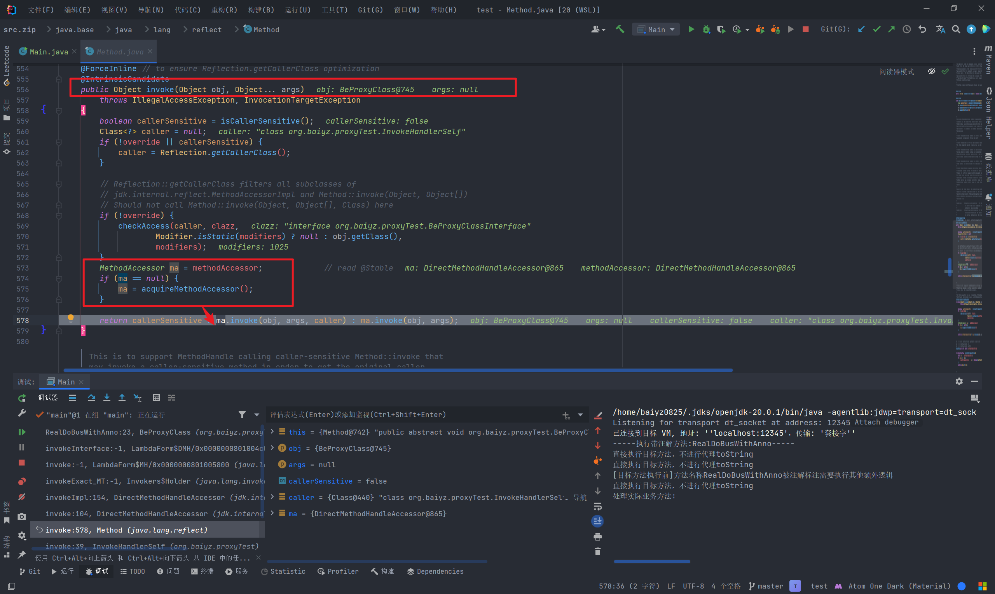Start debugging with the green bug icon
Image resolution: width=995 pixels, height=594 pixels.
click(706, 29)
